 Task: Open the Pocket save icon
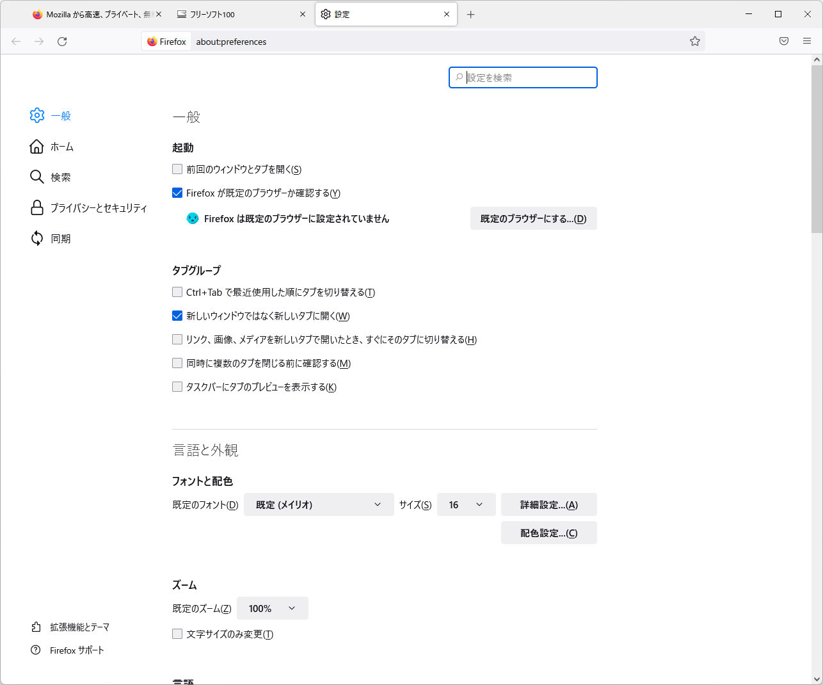tap(784, 42)
